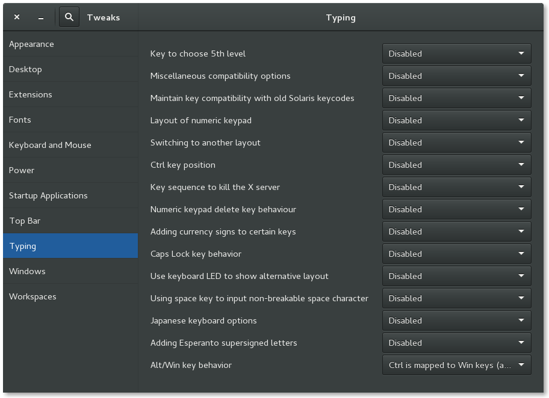Viewport: 549px width, 398px height.
Task: Expand Adding currency signs dropdown
Action: (x=456, y=232)
